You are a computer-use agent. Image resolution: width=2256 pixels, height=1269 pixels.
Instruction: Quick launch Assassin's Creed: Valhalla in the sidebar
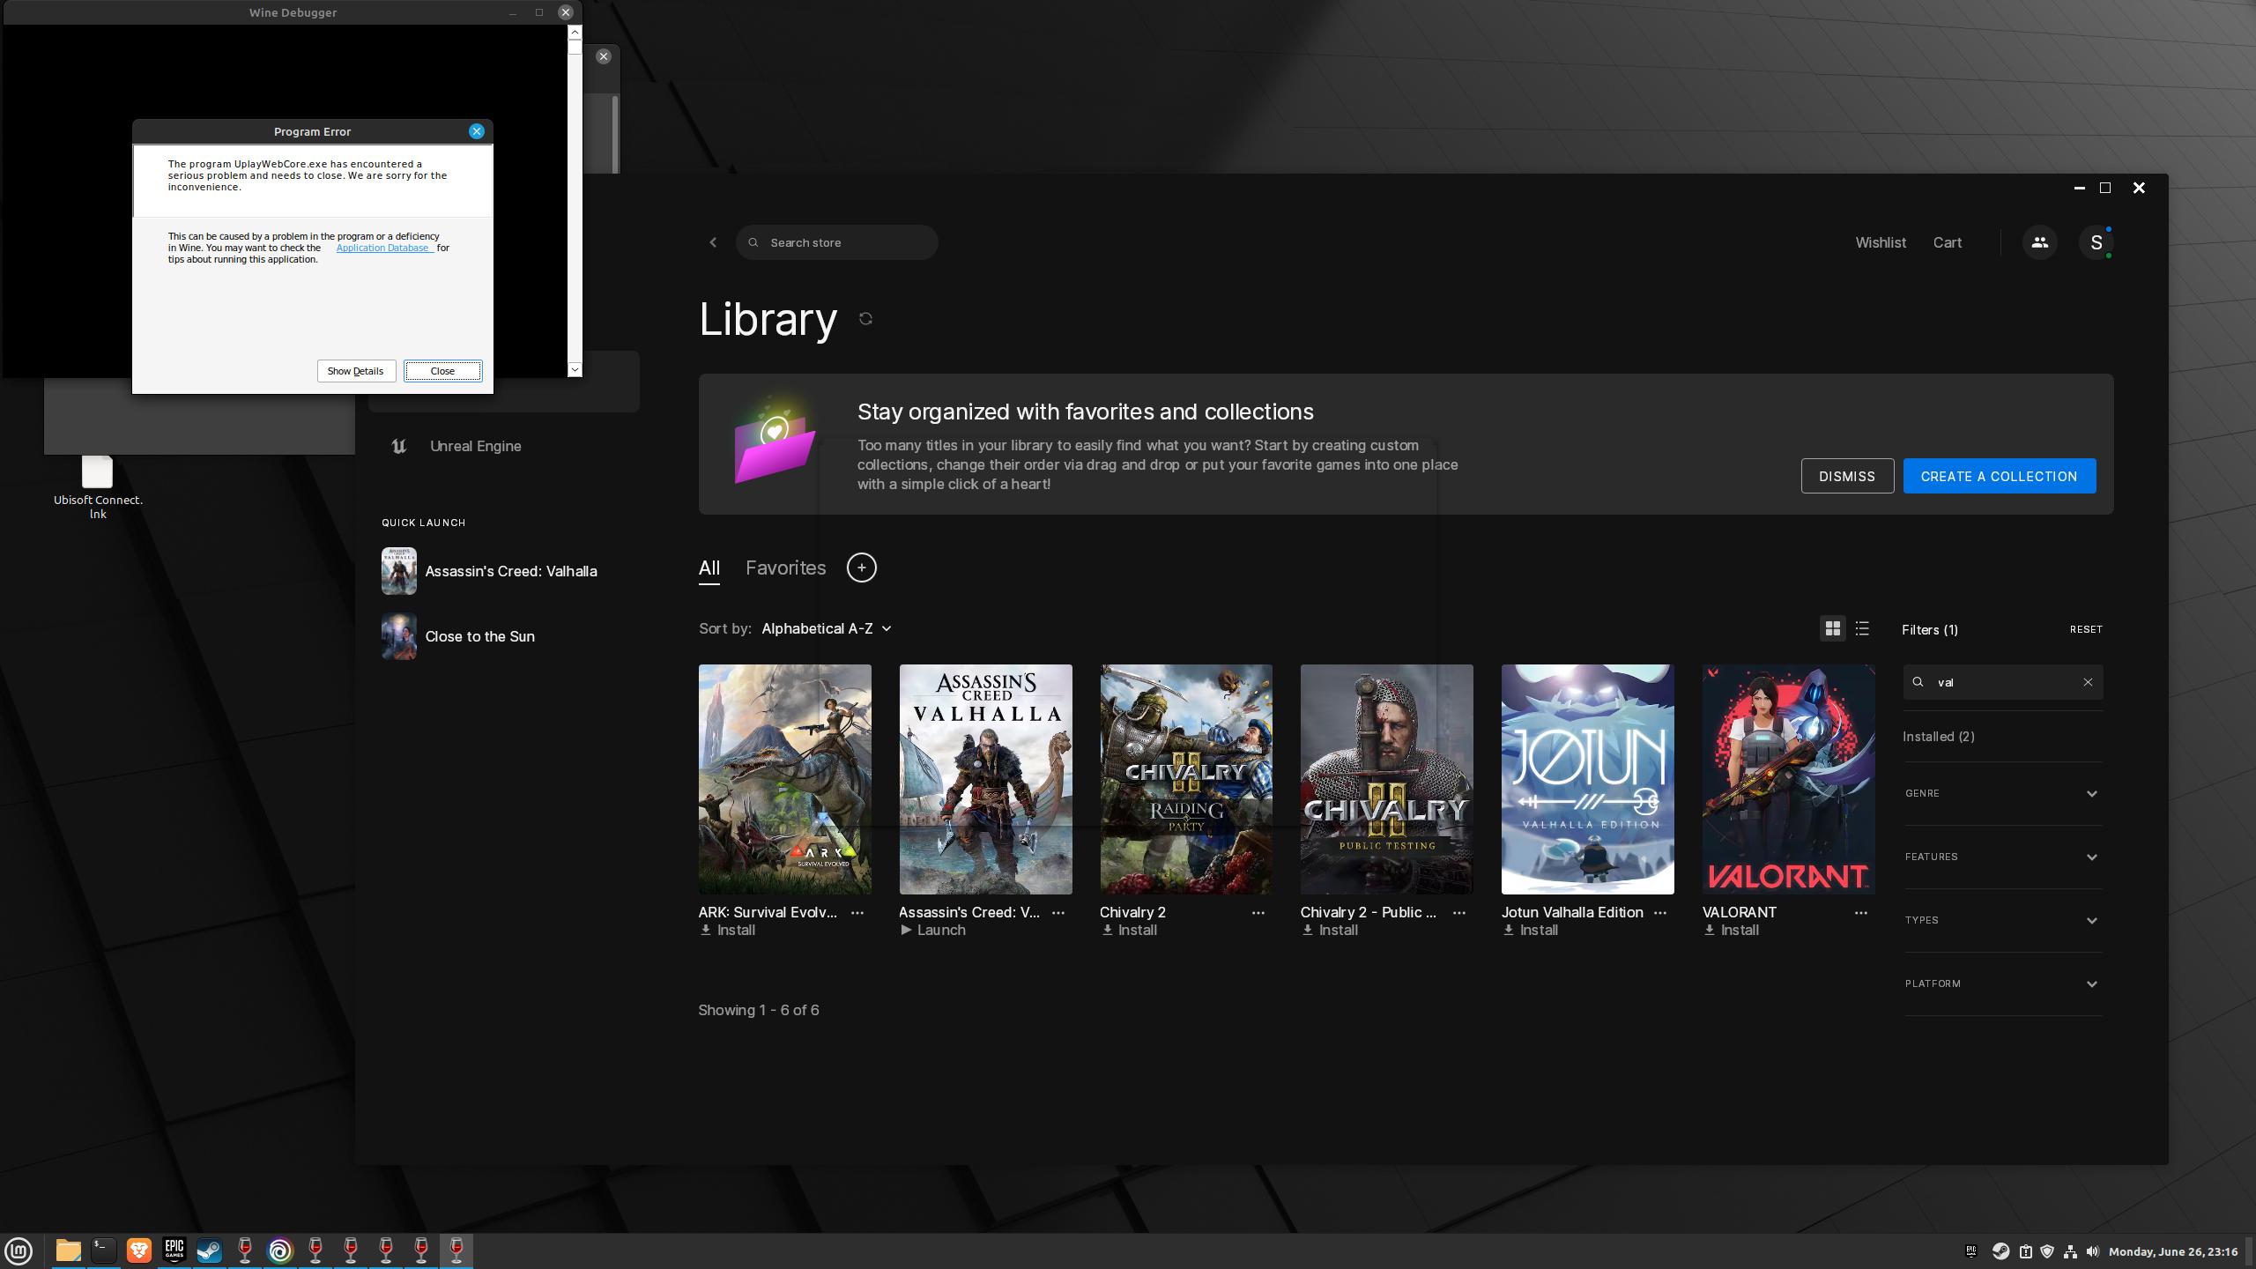489,571
